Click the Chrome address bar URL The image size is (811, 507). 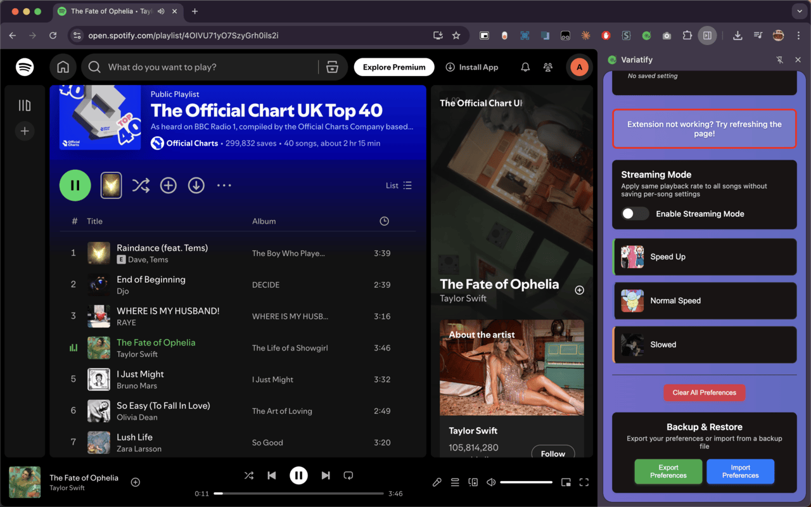click(184, 35)
